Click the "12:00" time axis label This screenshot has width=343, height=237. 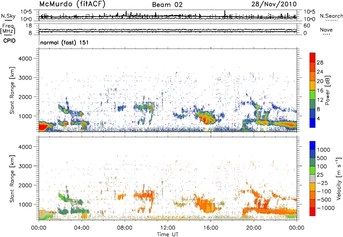tap(168, 228)
